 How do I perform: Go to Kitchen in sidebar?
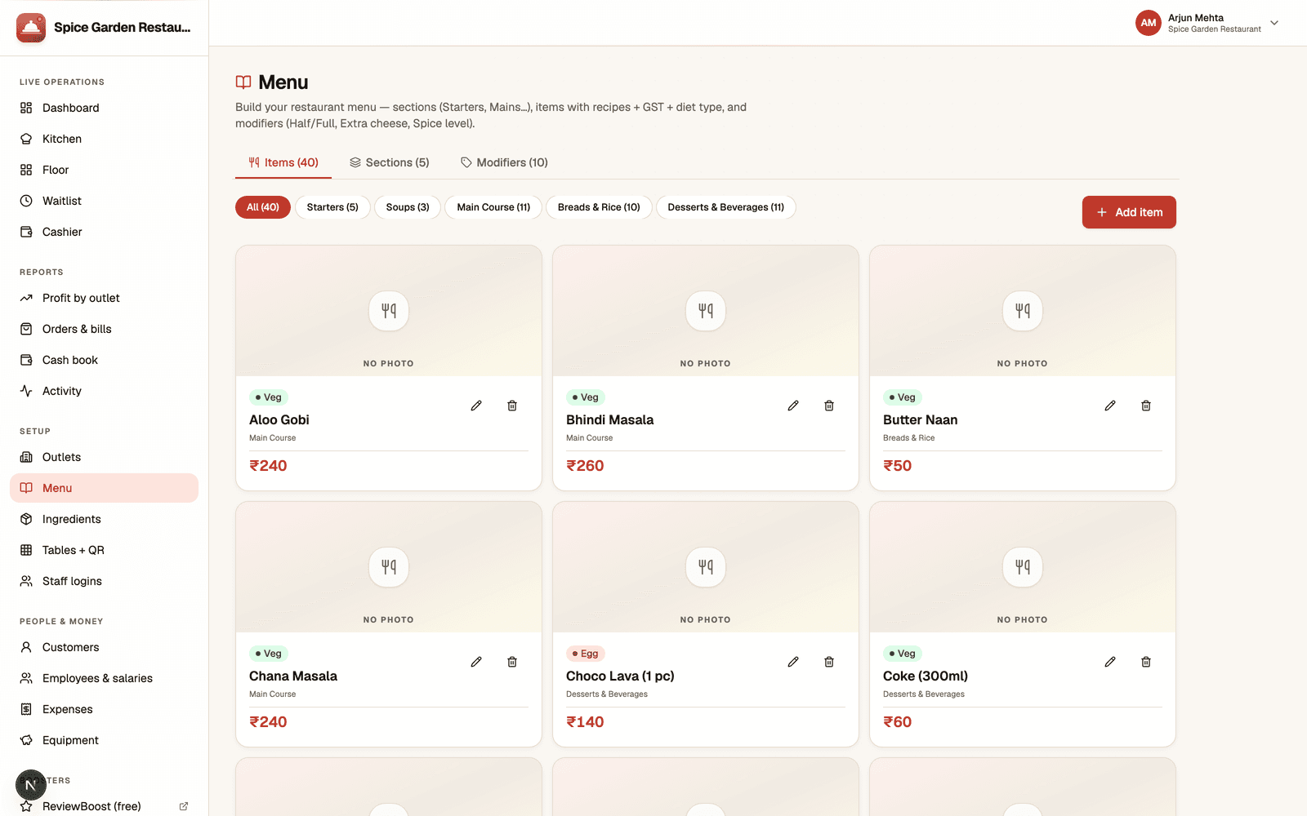[x=104, y=139]
